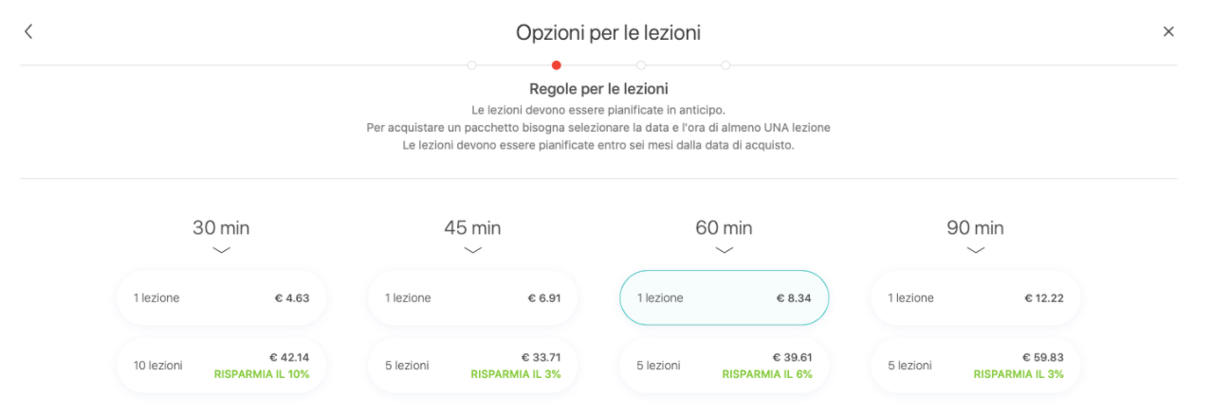This screenshot has height=413, width=1212.
Task: Collapse the 45 min chevron
Action: coord(472,250)
